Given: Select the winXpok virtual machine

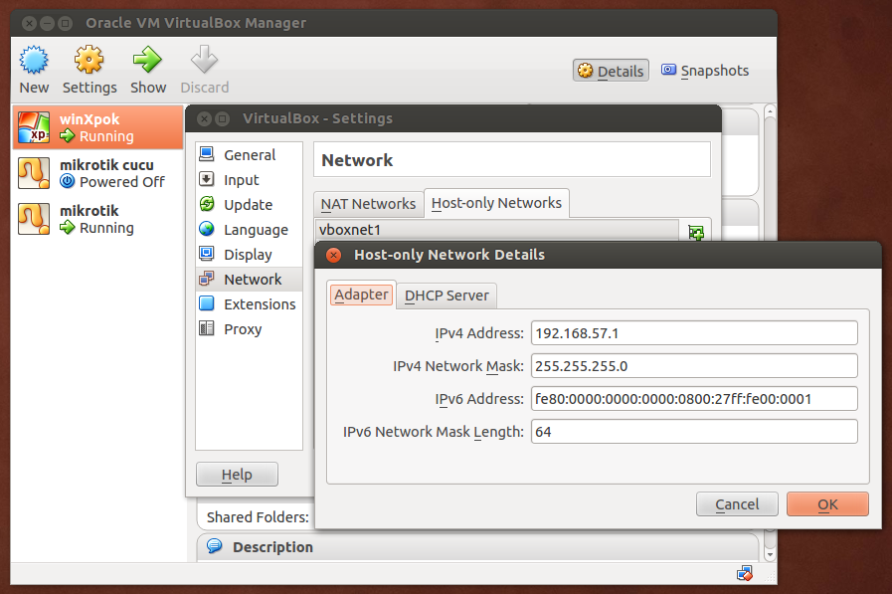Looking at the screenshot, I should tap(97, 127).
